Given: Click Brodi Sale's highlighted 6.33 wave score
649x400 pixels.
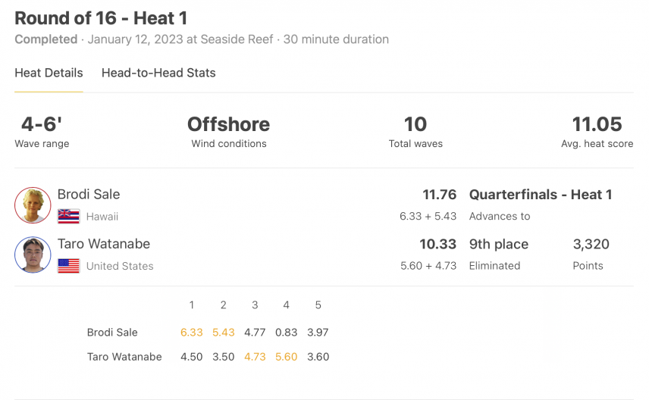Looking at the screenshot, I should tap(192, 332).
